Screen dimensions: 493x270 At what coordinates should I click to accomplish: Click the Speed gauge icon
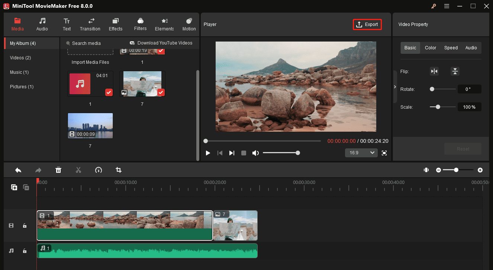tap(99, 170)
